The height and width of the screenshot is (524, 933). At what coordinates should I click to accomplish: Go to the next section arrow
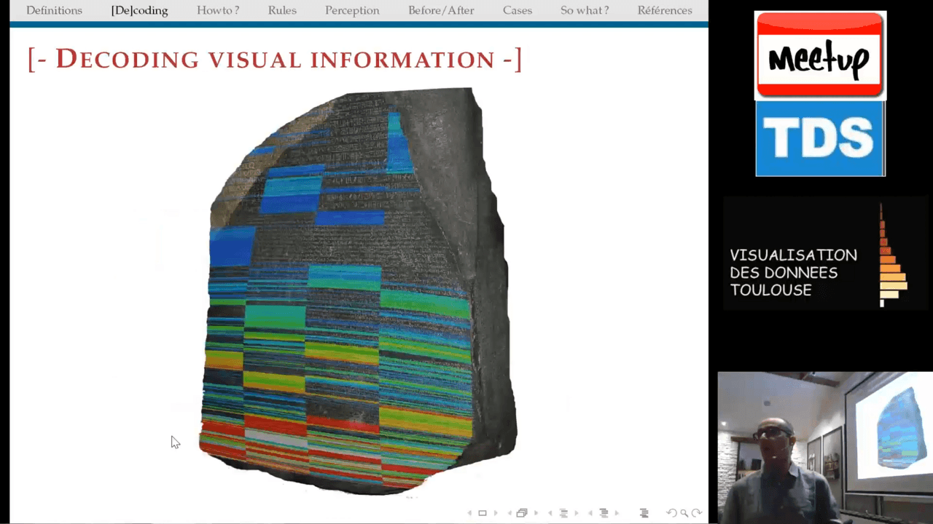coord(617,513)
